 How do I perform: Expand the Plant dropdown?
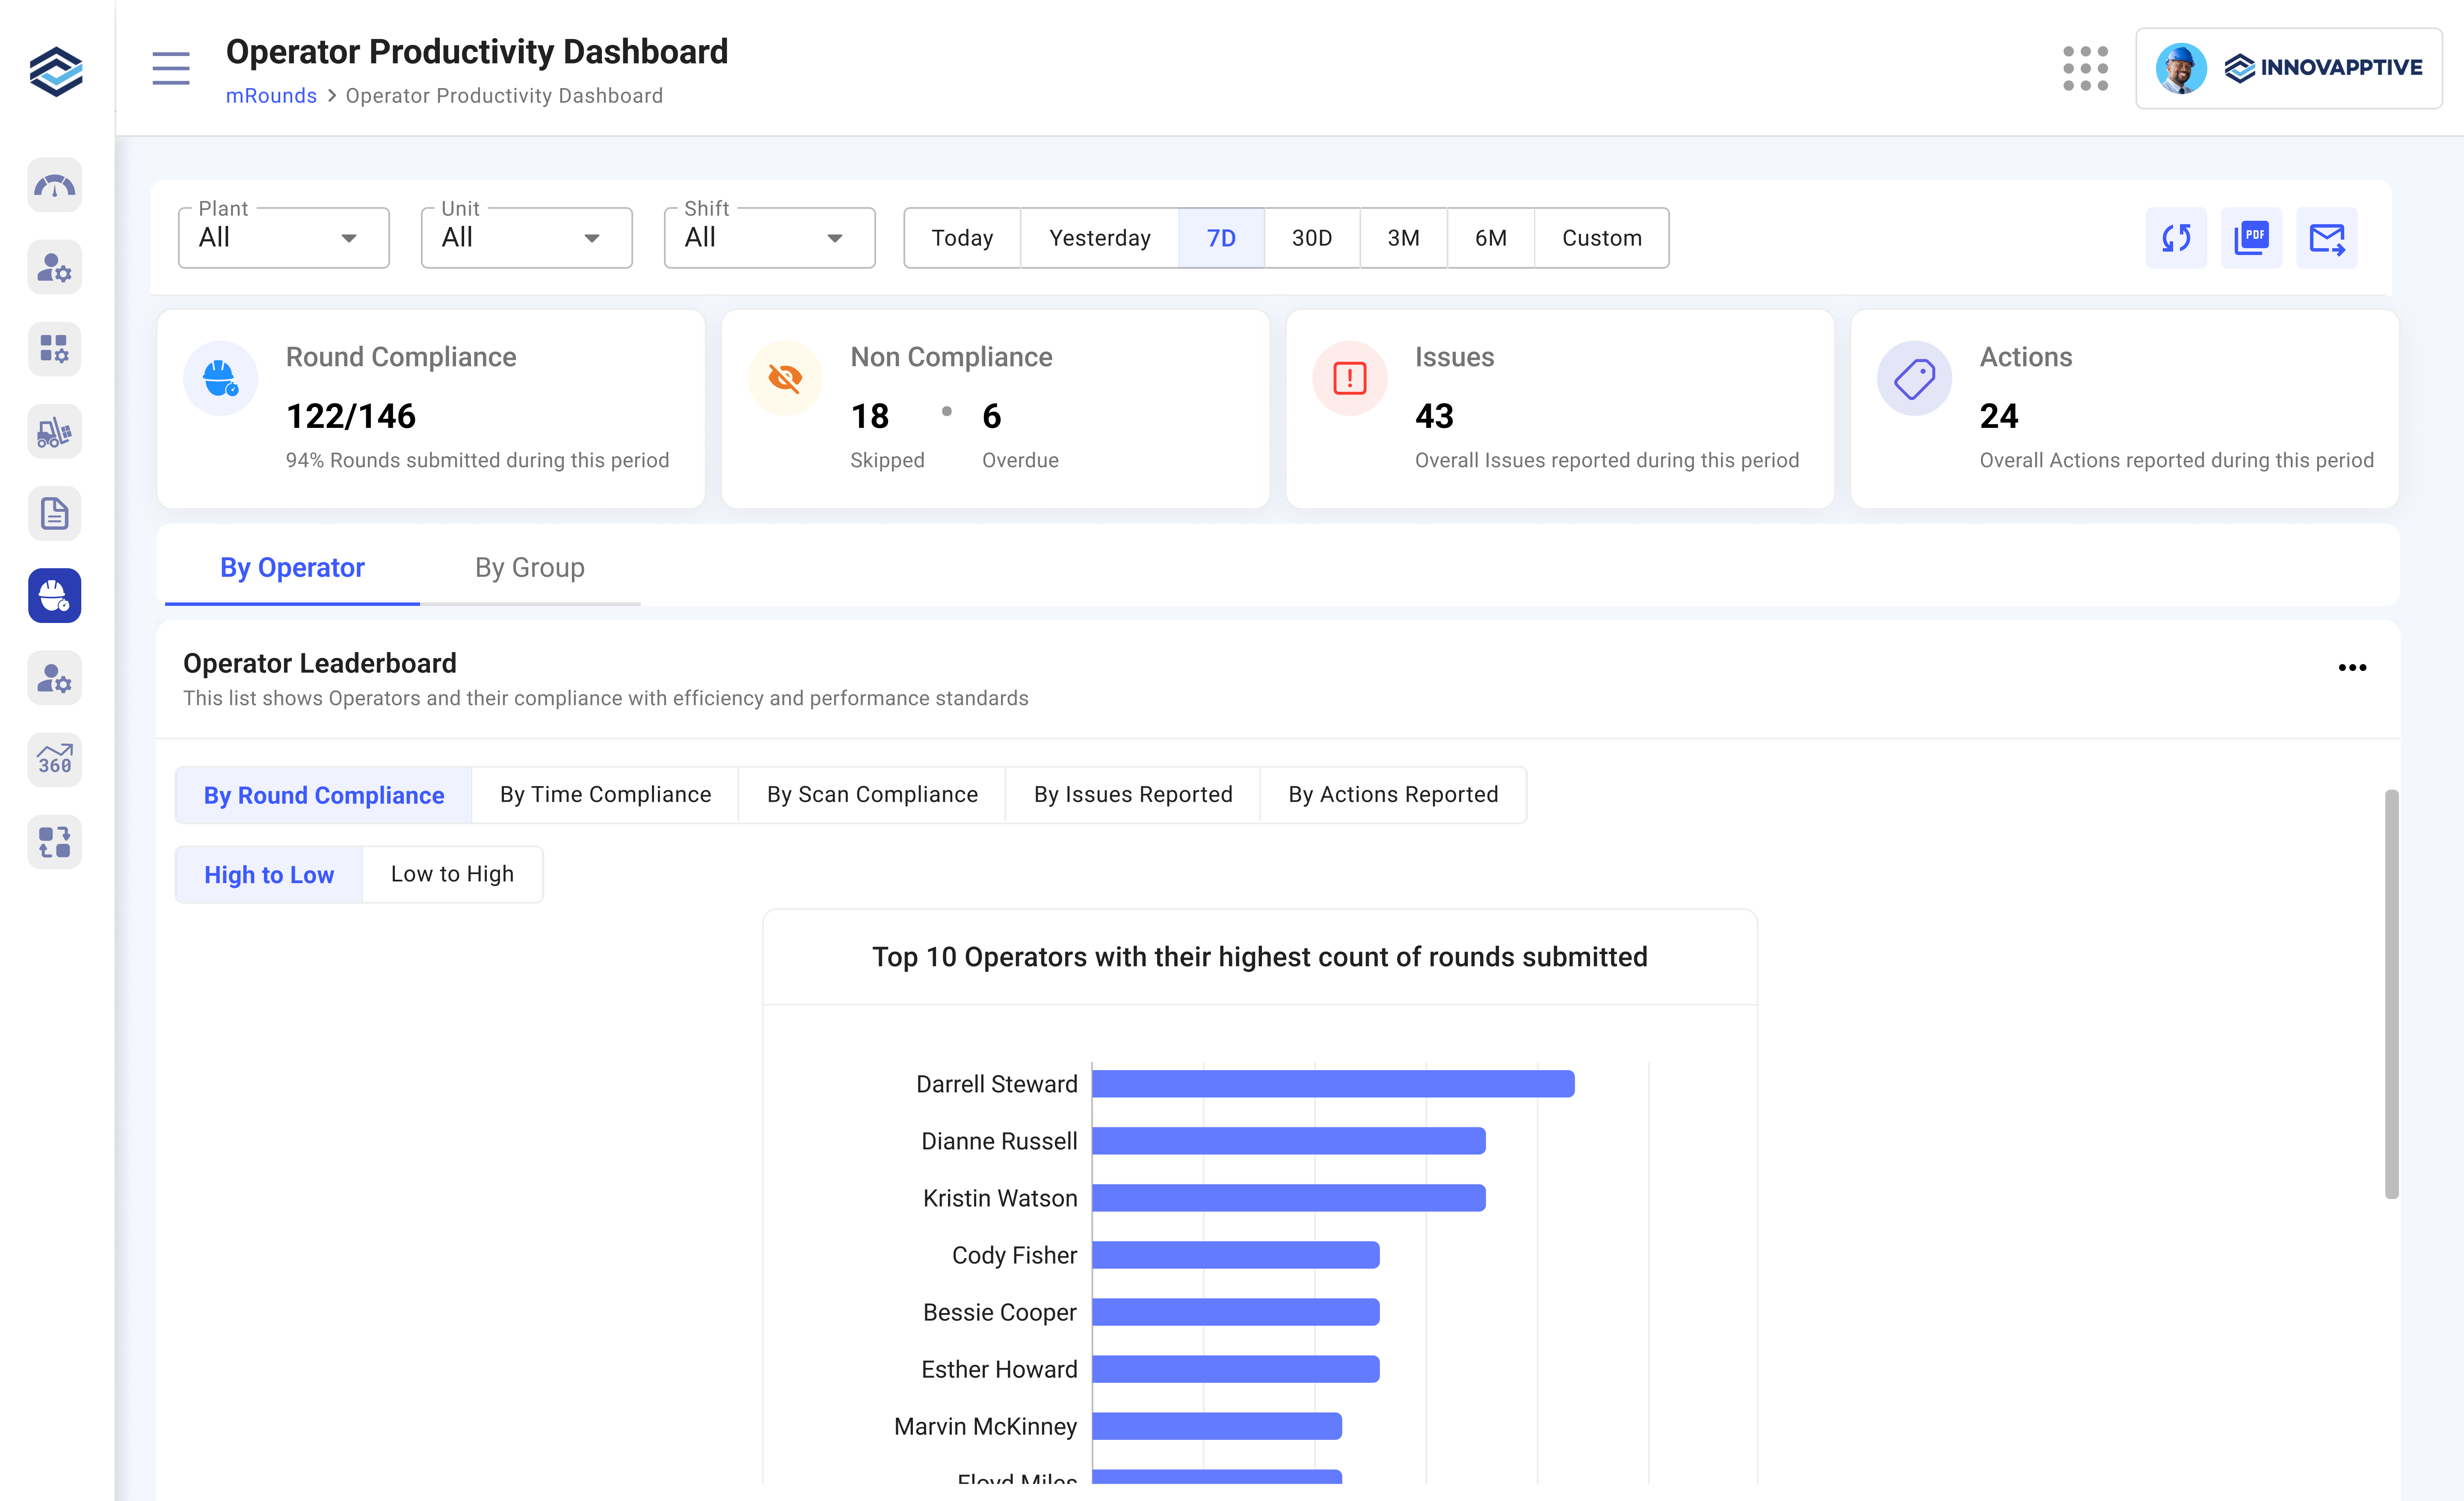coord(284,238)
